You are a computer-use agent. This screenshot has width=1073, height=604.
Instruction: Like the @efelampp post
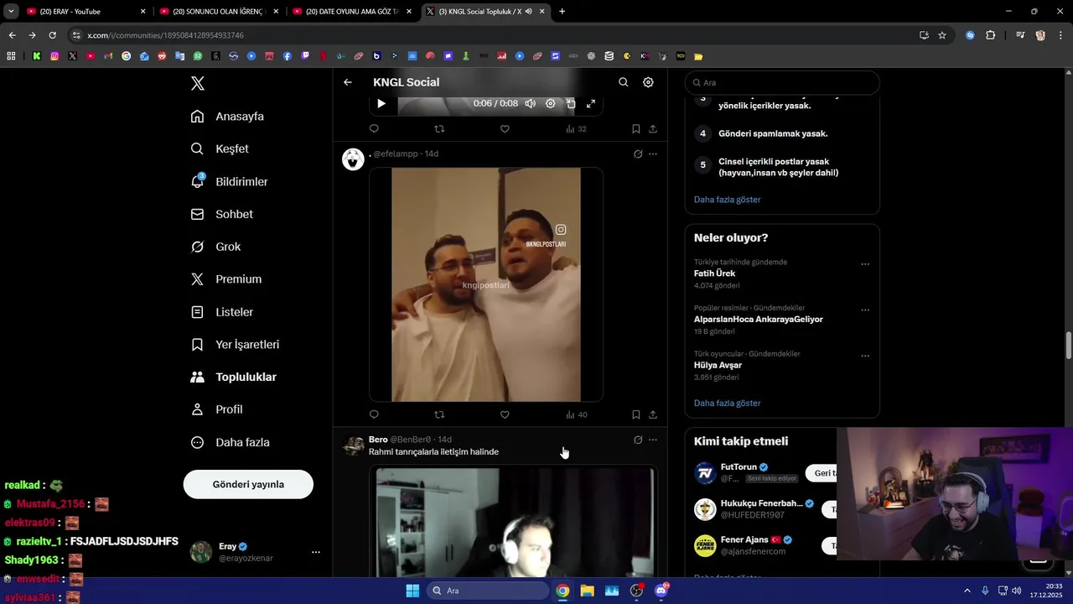coord(505,414)
